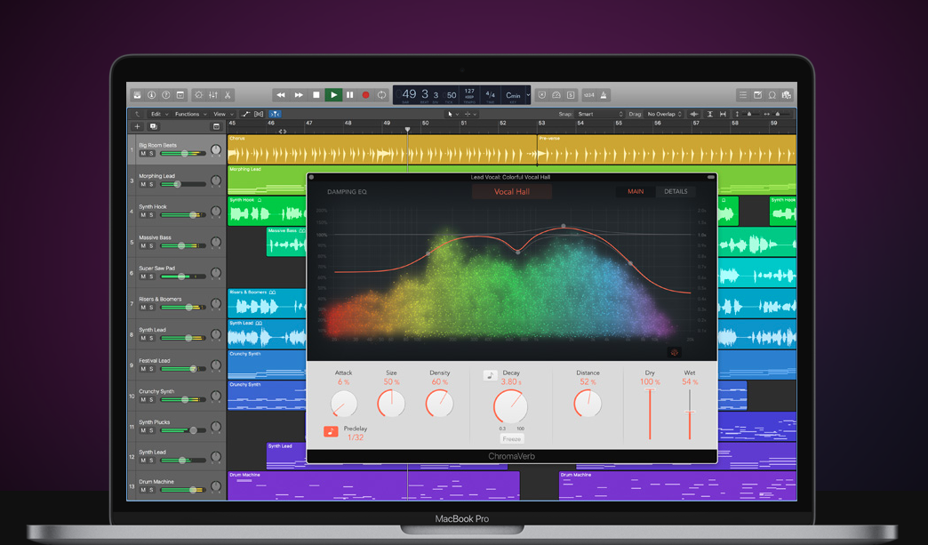Open Quick Help question-mark icon
Image resolution: width=928 pixels, height=545 pixels.
165,94
